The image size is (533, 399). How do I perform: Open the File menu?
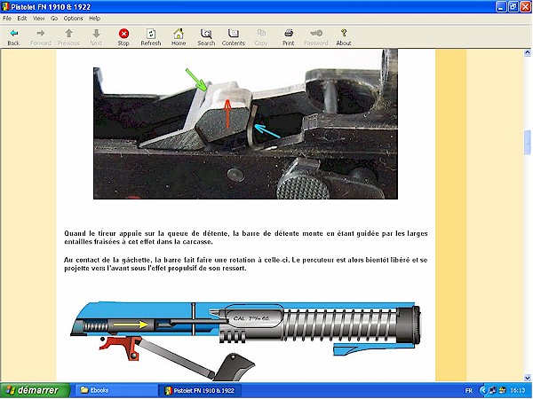(x=8, y=18)
